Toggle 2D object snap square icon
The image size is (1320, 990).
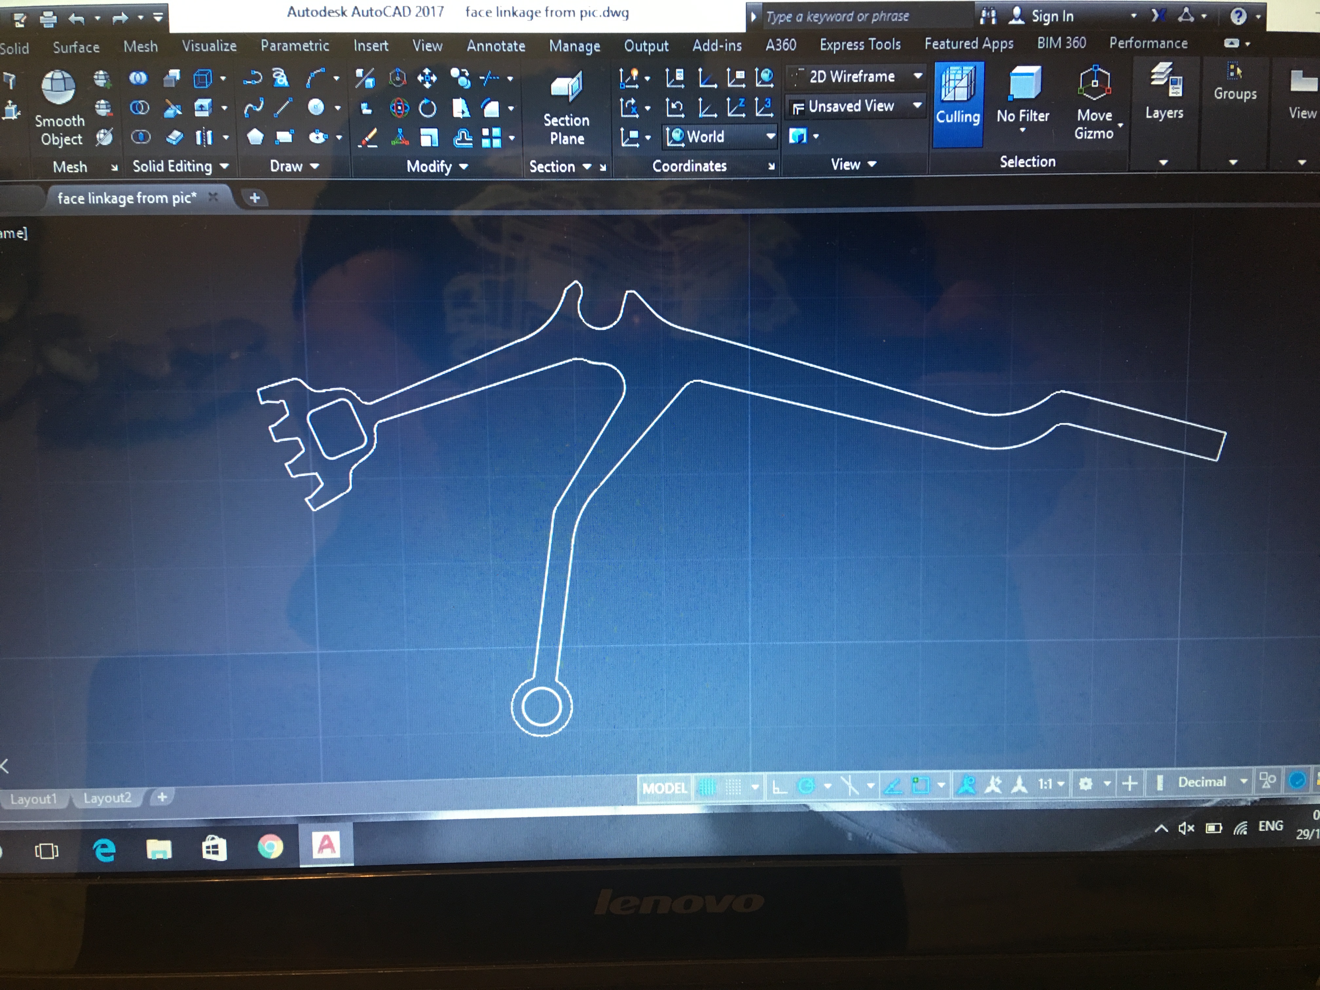click(x=921, y=785)
